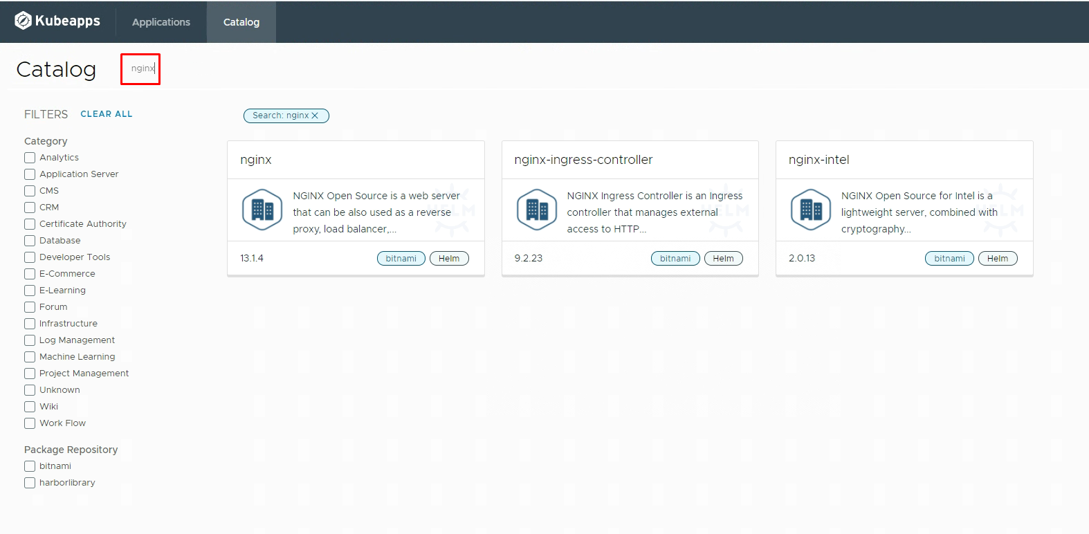Click the Category filter heading
Image resolution: width=1089 pixels, height=534 pixels.
click(46, 141)
